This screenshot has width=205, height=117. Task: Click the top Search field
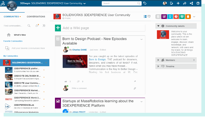tap(122, 3)
